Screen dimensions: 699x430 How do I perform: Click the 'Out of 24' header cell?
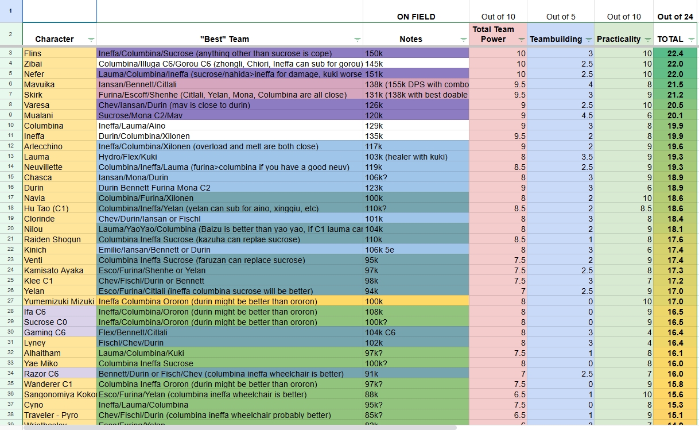(x=675, y=11)
